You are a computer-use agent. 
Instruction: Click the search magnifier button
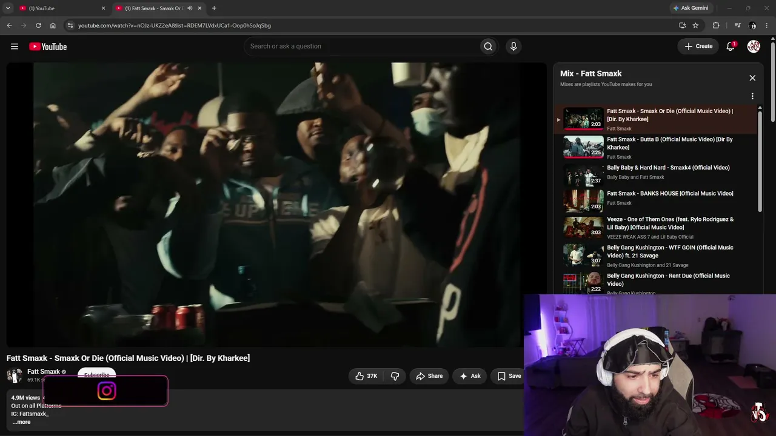tap(488, 47)
